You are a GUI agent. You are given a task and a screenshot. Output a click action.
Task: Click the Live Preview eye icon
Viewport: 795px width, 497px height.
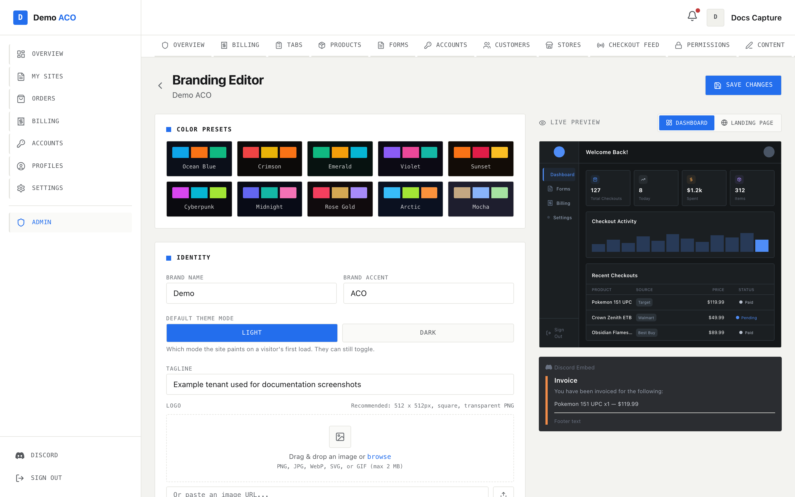(x=542, y=123)
